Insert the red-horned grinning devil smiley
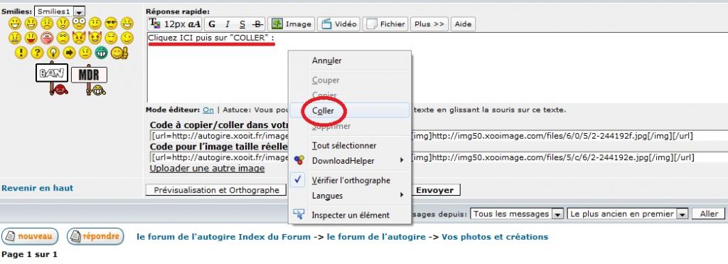The image size is (728, 264). (x=95, y=38)
